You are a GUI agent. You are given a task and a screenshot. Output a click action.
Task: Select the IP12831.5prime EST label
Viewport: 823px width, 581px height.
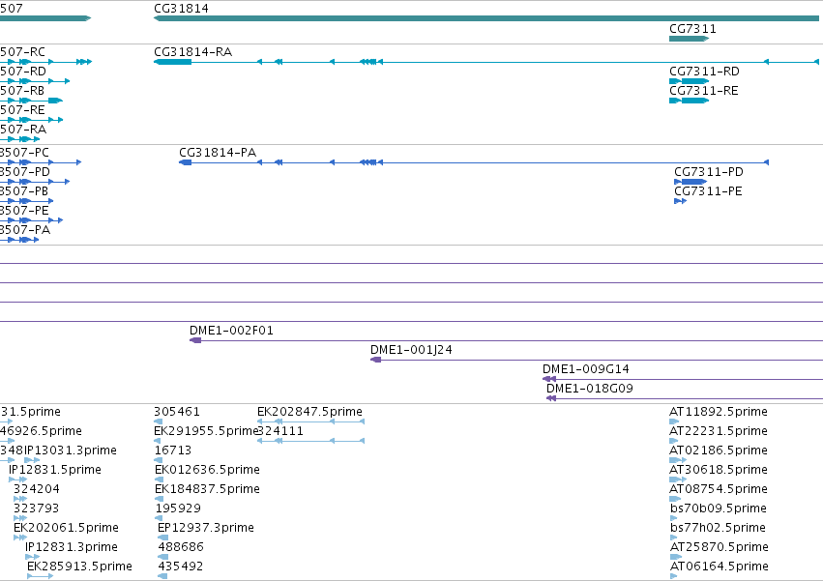(x=55, y=470)
